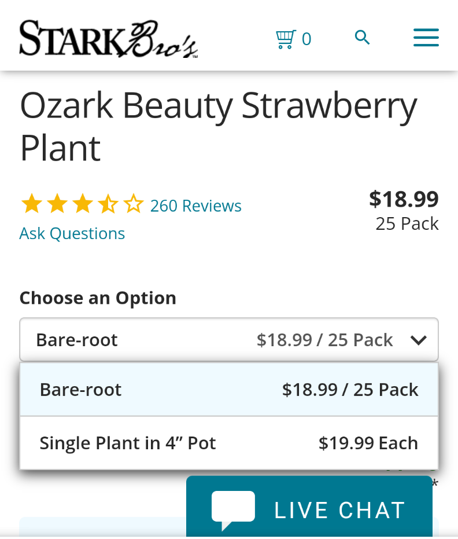Open the hamburger menu

(x=426, y=38)
